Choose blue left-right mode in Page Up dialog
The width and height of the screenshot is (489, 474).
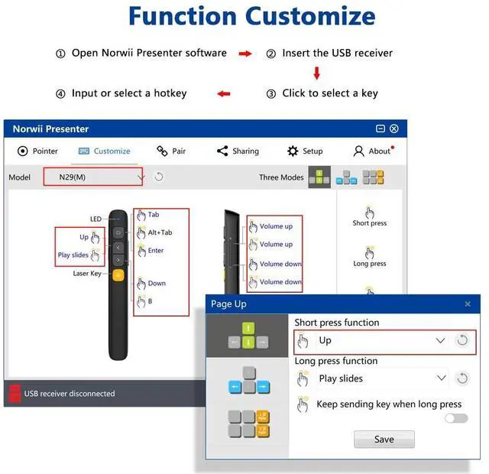point(249,381)
